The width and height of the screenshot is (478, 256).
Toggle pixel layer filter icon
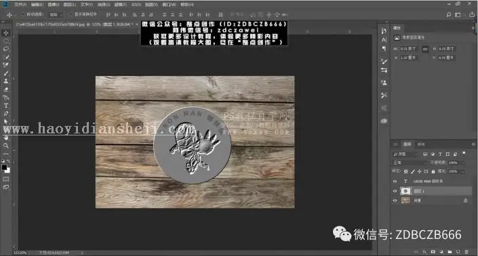425,154
